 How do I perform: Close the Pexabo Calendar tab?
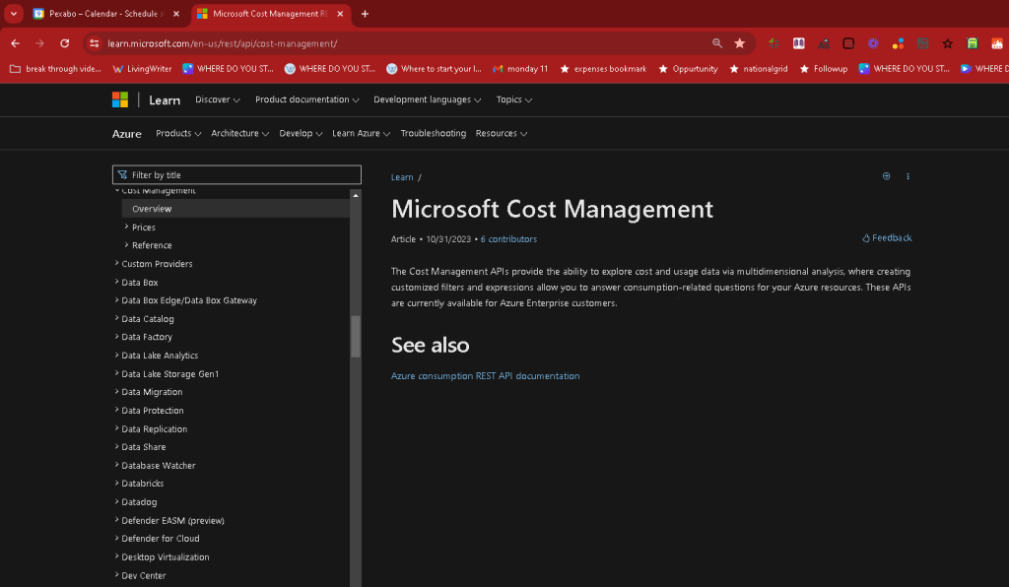point(176,14)
